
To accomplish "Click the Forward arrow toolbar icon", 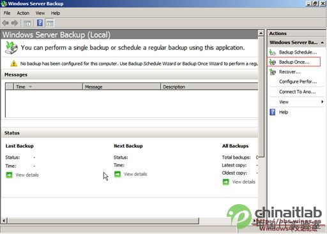I will tap(15, 23).
